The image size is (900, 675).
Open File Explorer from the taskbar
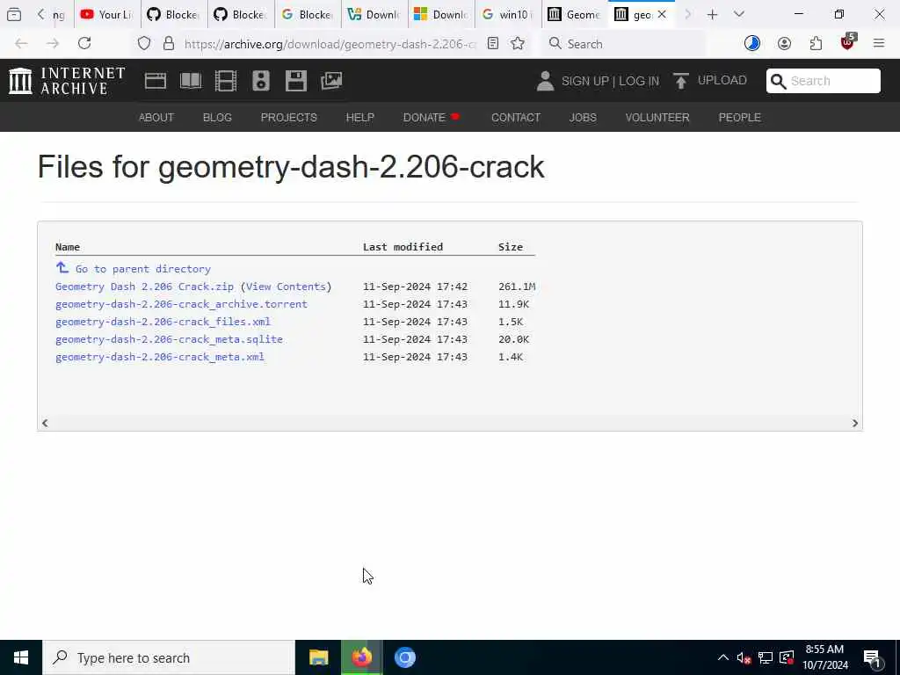click(x=318, y=657)
